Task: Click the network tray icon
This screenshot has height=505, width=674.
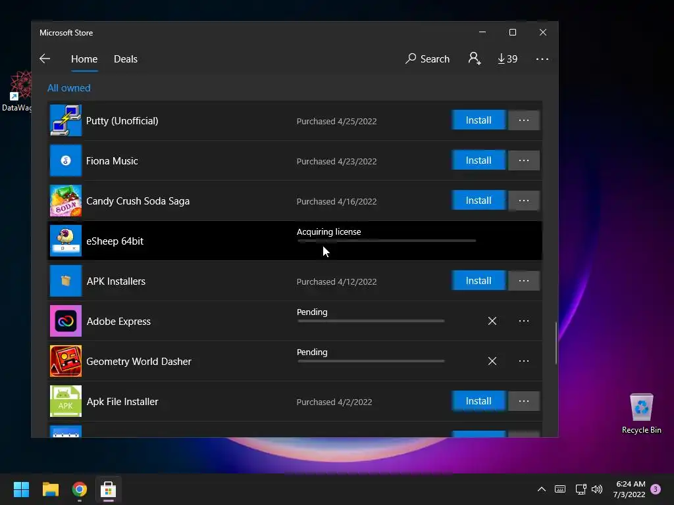Action: point(581,489)
